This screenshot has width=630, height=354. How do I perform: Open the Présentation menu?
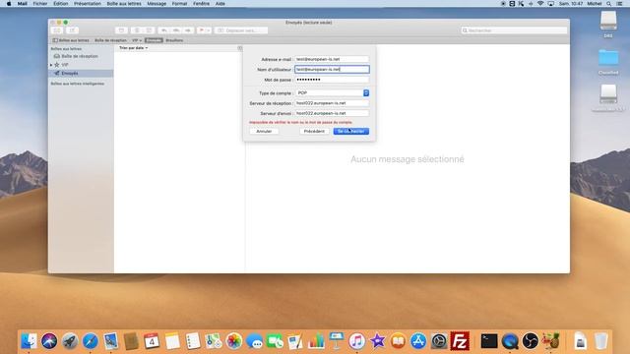tap(88, 4)
